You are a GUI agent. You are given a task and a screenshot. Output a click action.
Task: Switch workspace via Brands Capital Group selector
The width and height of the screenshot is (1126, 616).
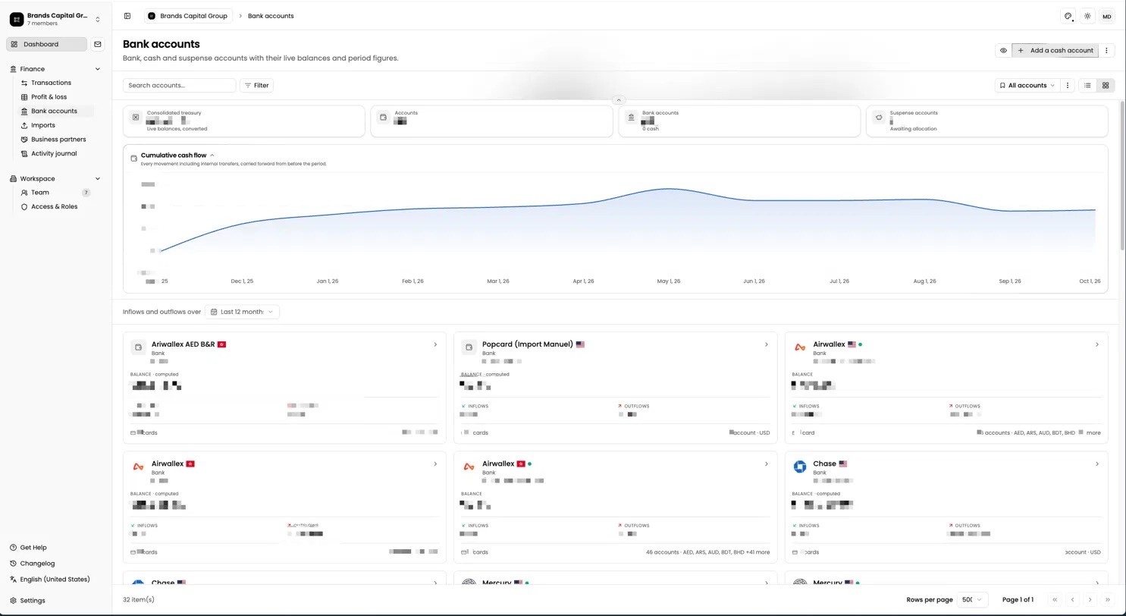point(55,19)
